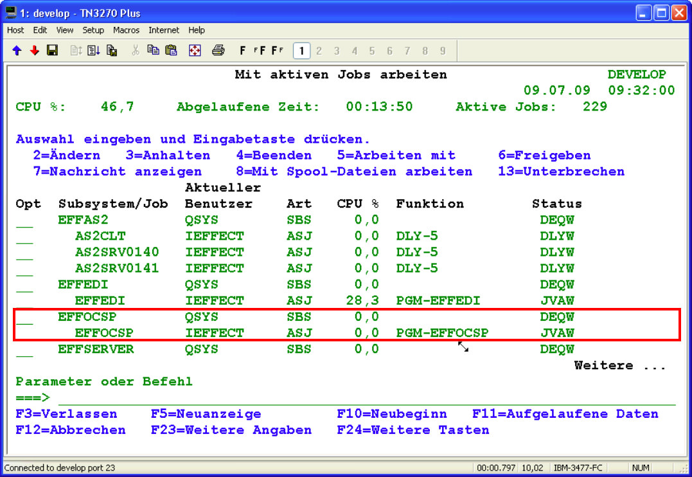Click the F5=Neuanzeige function key label
Image resolution: width=692 pixels, height=477 pixels.
click(206, 414)
